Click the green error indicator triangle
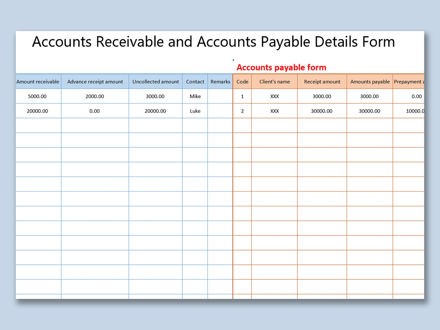The width and height of the screenshot is (440, 330). pos(233,60)
